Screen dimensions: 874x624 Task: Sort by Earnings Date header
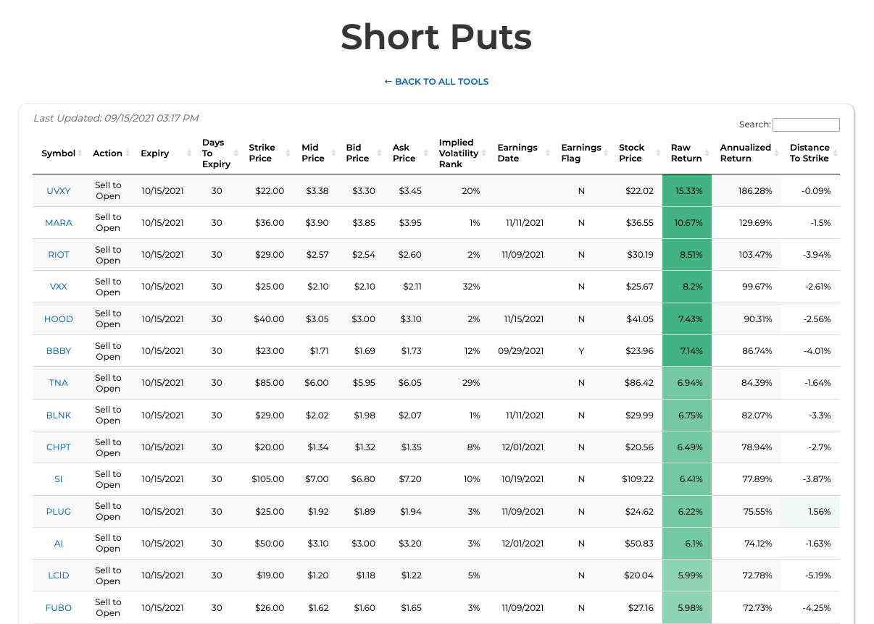pos(517,153)
